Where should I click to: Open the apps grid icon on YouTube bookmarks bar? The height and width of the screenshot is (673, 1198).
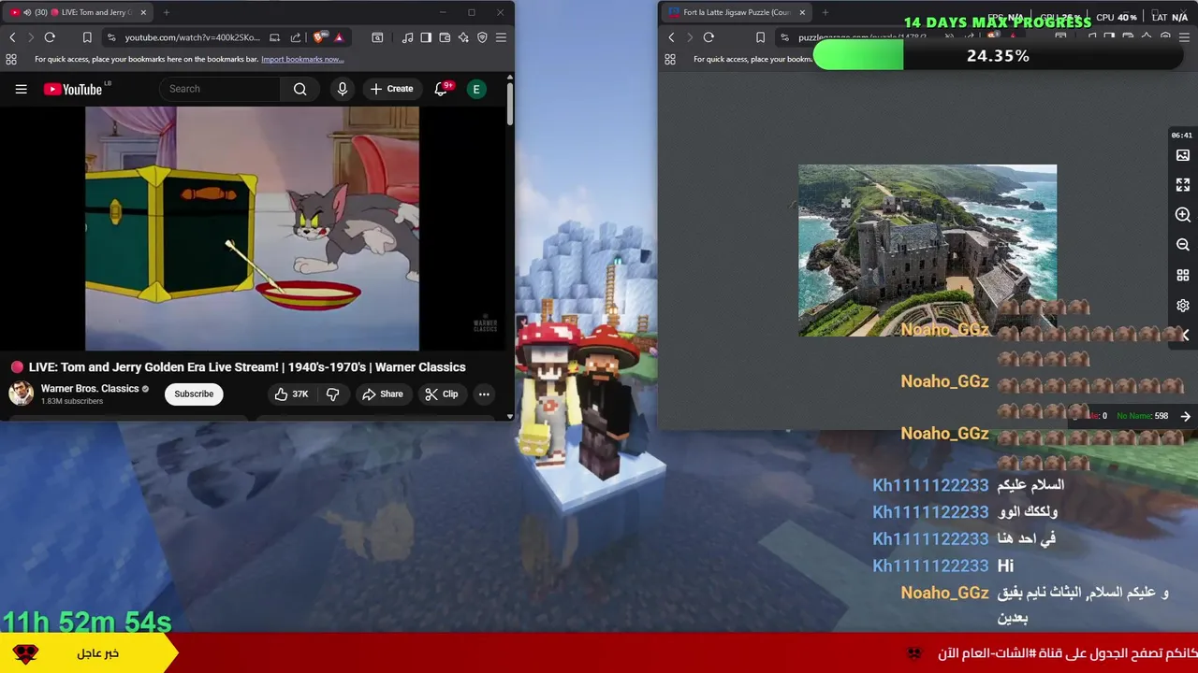(11, 59)
